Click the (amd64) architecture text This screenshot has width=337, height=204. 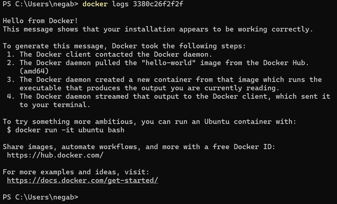(34, 71)
